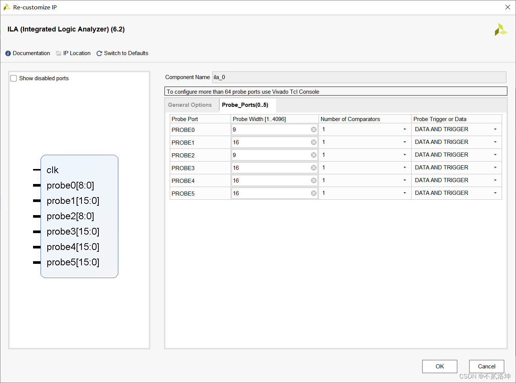Click the PROBE5 row label
Screen dimensions: 516x383
click(183, 194)
